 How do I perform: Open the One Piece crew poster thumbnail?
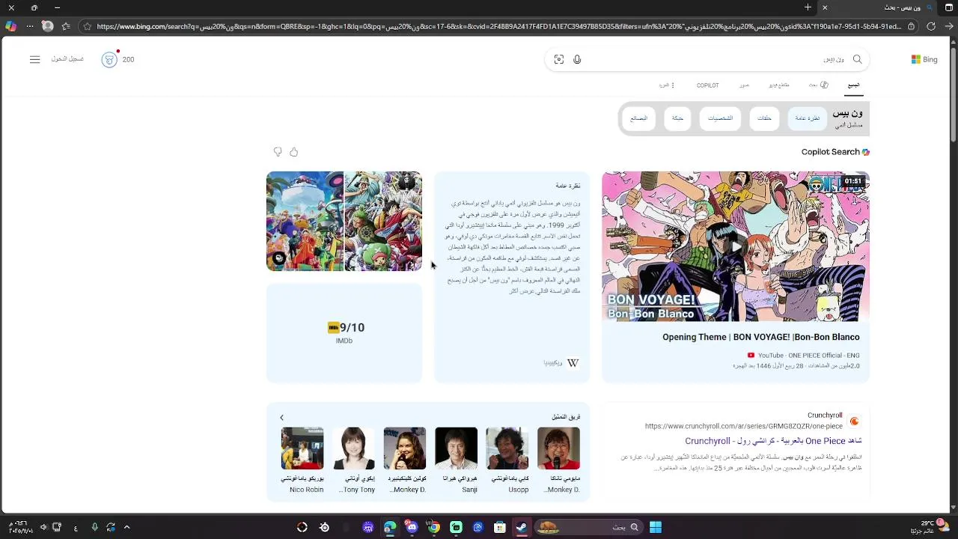(382, 221)
